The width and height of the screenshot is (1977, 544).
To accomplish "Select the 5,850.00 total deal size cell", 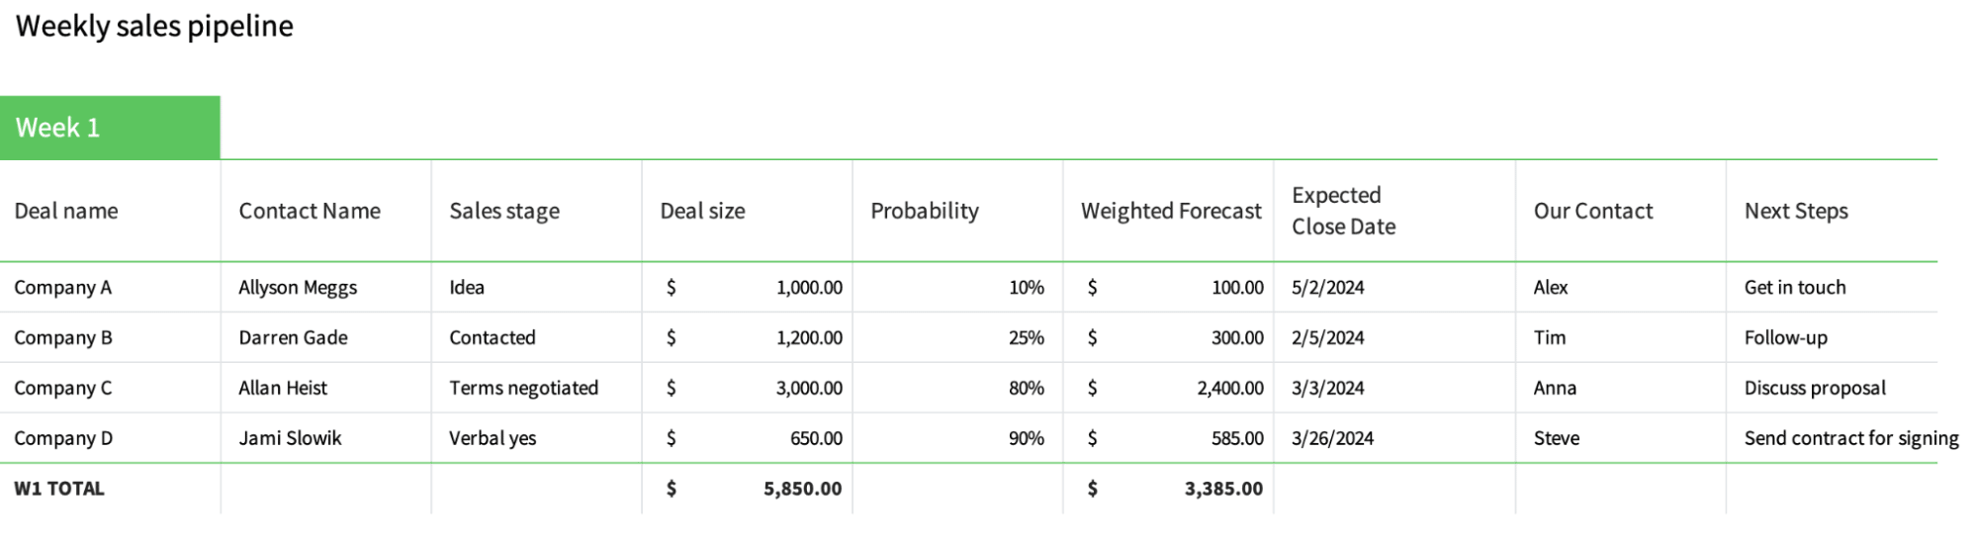I will point(802,489).
